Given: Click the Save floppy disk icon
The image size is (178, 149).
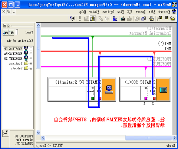Looking at the screenshot, I should (x=167, y=18).
